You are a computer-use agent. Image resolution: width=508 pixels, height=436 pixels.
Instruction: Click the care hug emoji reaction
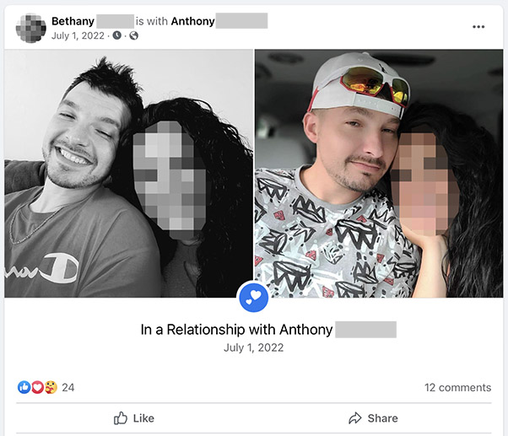(51, 387)
